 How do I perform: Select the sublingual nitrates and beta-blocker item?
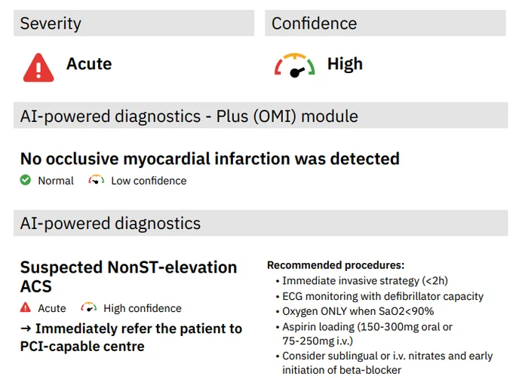point(387,363)
